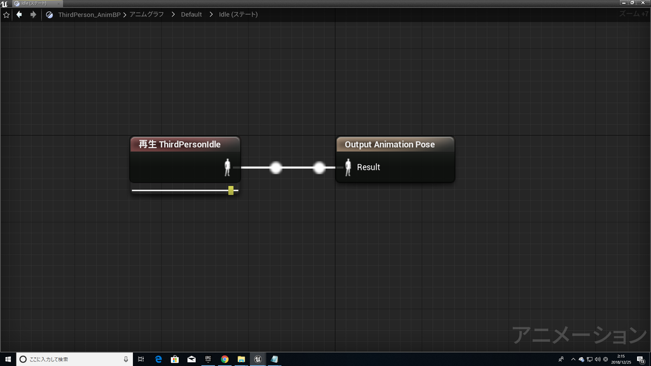Click the AnimBP icon before ThirdPerson_AnimBP

50,15
